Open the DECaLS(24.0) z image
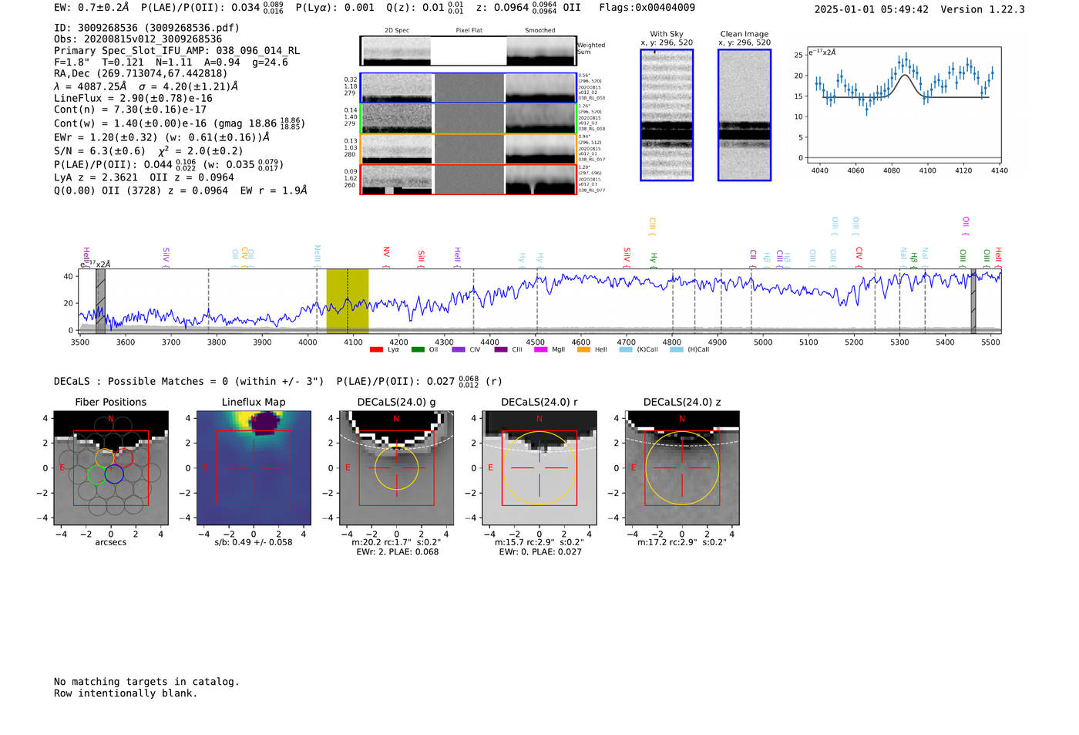Screen dimensions: 1079x735 point(682,467)
